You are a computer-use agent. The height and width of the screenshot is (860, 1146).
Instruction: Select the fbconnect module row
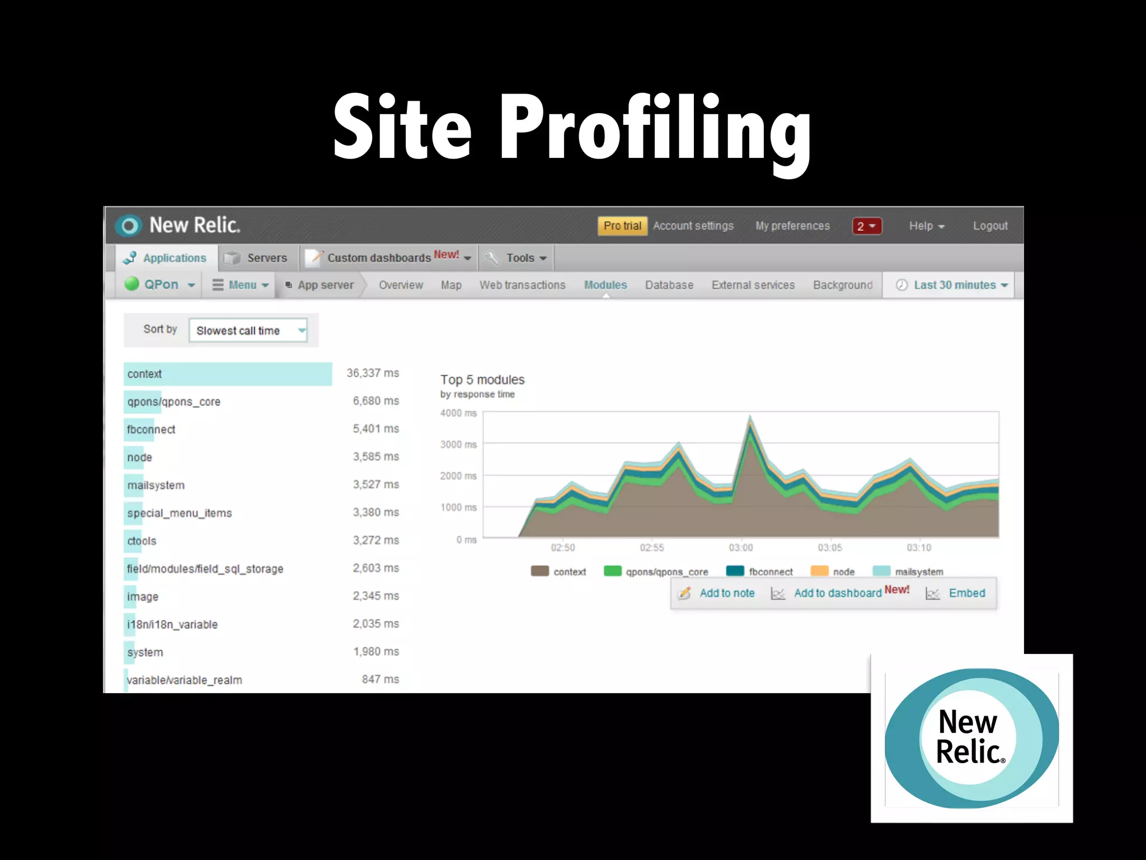[x=262, y=429]
